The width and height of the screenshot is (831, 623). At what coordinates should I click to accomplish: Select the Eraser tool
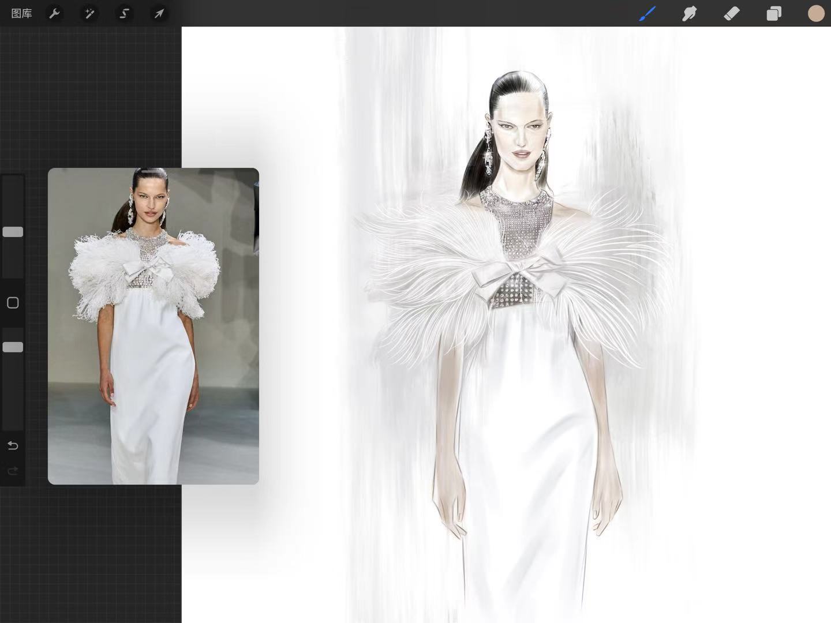[732, 13]
